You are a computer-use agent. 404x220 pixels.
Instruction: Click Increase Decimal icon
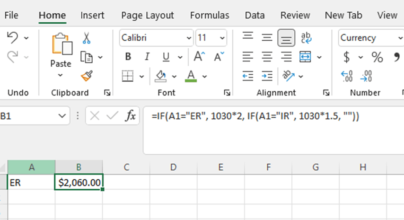(347, 76)
